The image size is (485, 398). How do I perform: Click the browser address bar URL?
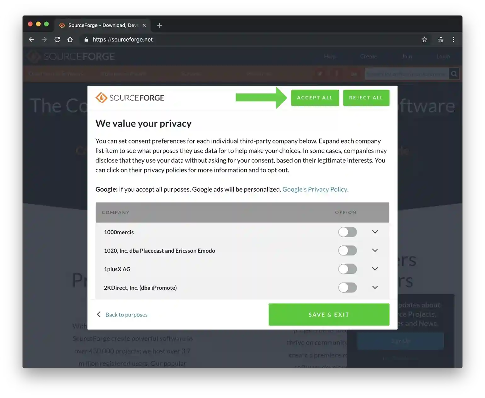click(123, 39)
